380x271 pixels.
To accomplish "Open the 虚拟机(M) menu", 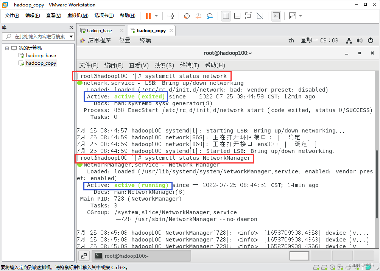I will (x=78, y=16).
